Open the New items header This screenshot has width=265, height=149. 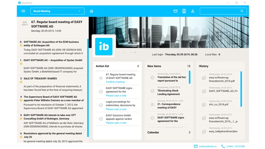coord(169,66)
